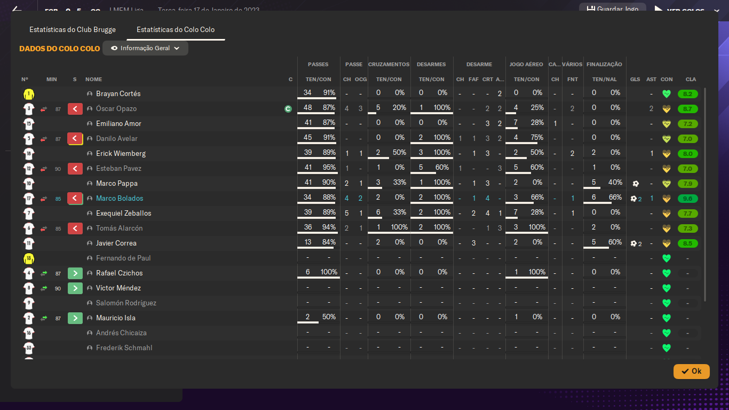Select Estatísticas do Colo Colo tab

(x=176, y=29)
